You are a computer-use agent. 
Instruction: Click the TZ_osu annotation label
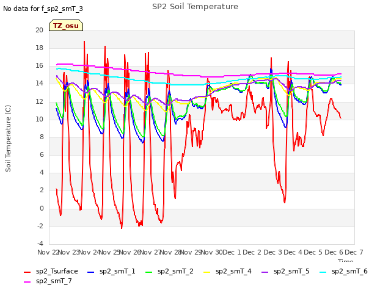[66, 26]
